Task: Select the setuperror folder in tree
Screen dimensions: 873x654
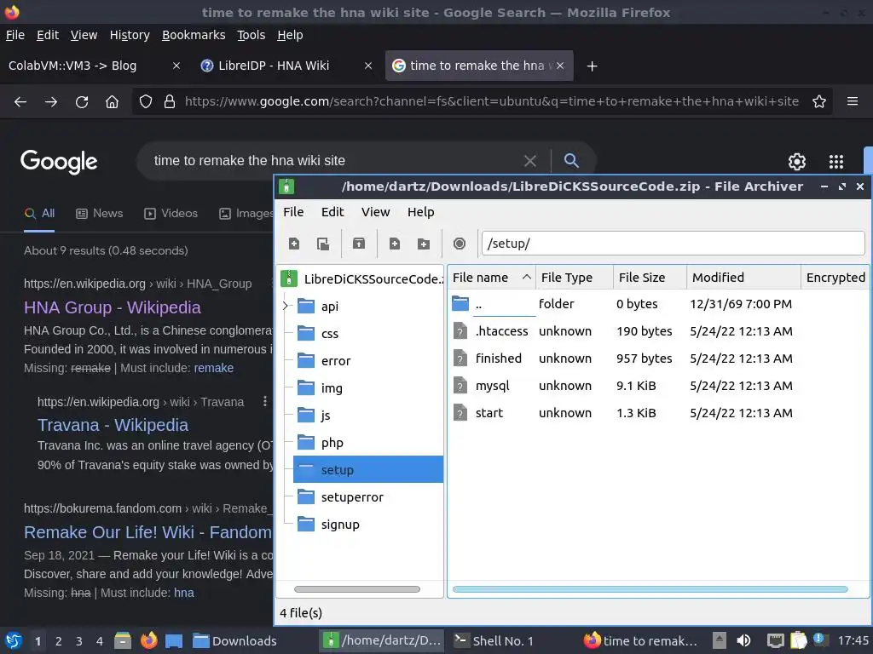Action: tap(352, 497)
